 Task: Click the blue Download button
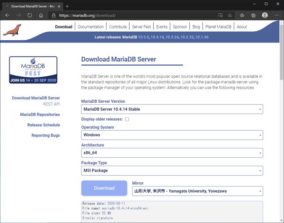(x=104, y=188)
